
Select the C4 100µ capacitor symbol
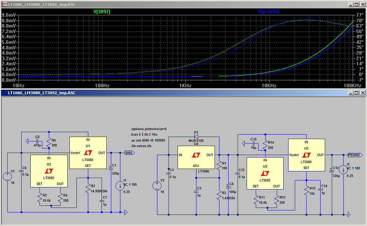pos(229,186)
